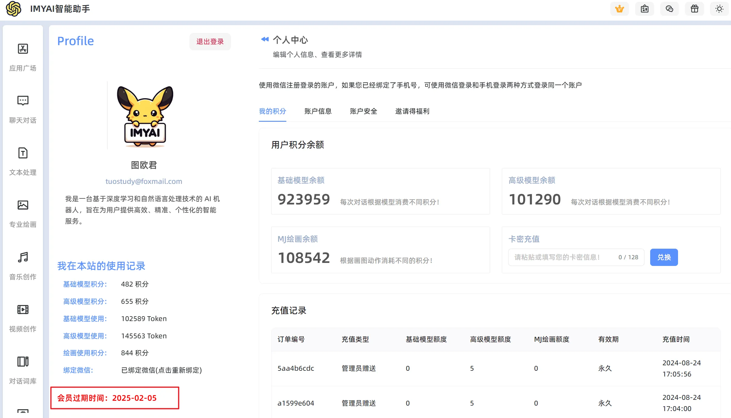
Task: Click timestamp 2024-08-24 17:05:56
Action: tap(681, 368)
